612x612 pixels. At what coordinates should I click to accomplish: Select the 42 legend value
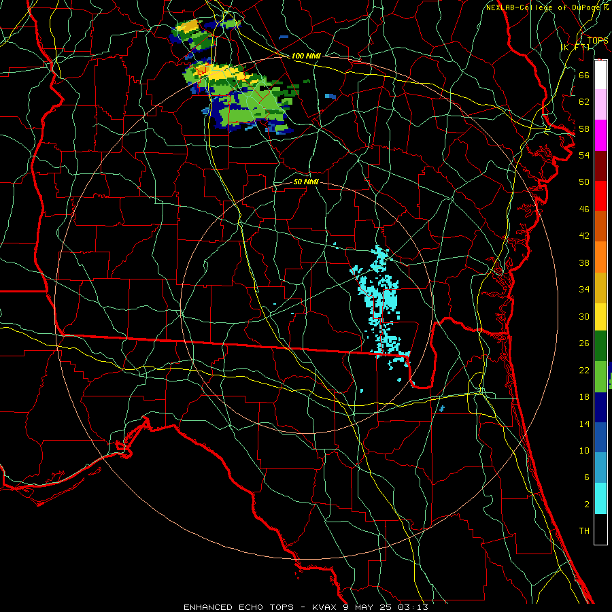pyautogui.click(x=584, y=236)
